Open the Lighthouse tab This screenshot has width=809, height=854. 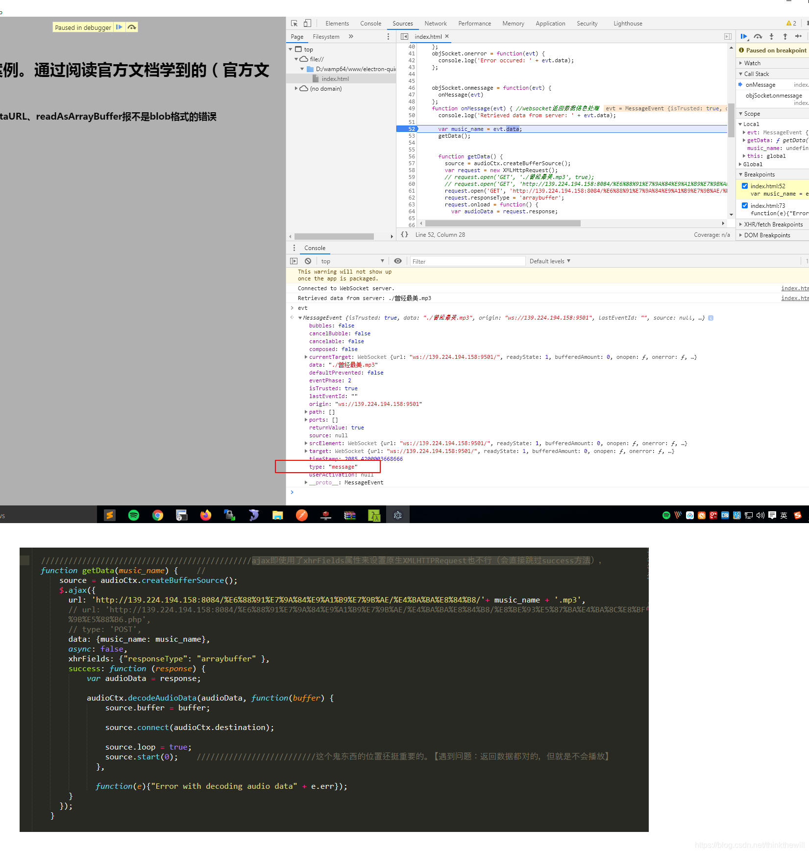[628, 23]
